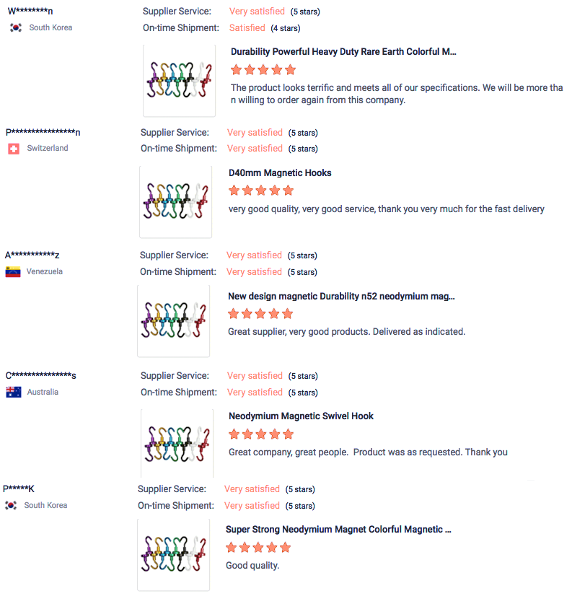This screenshot has height=604, width=572.
Task: Click the Australia flag icon
Action: click(x=14, y=393)
